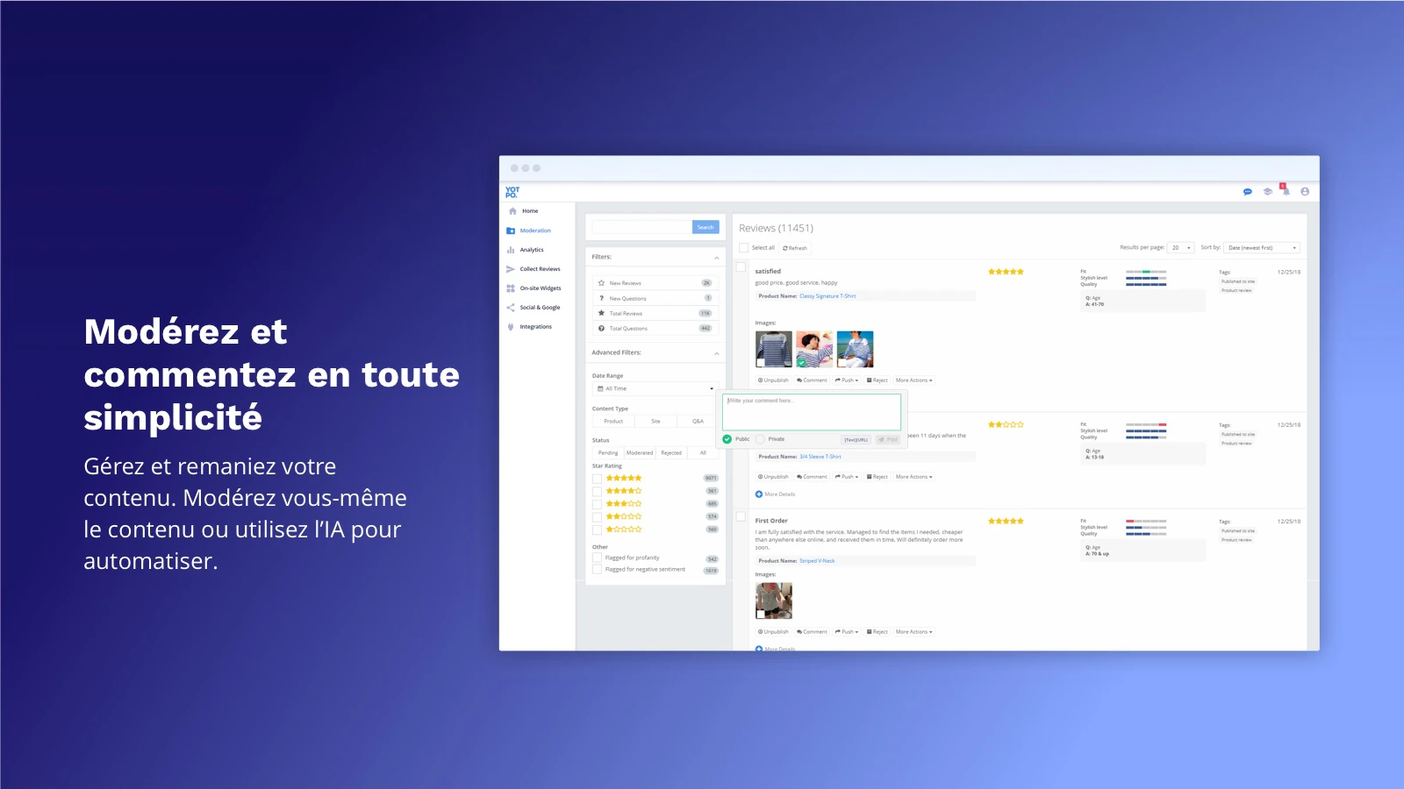Viewport: 1404px width, 789px height.
Task: Reject the 'First Order' review
Action: tap(877, 632)
